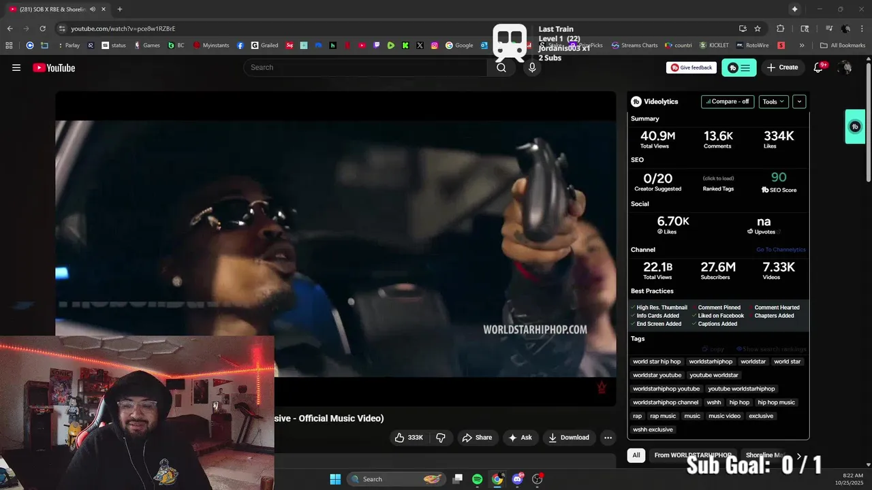Open the vidIQ toolbar toggle button
This screenshot has height=490, width=872.
click(738, 67)
